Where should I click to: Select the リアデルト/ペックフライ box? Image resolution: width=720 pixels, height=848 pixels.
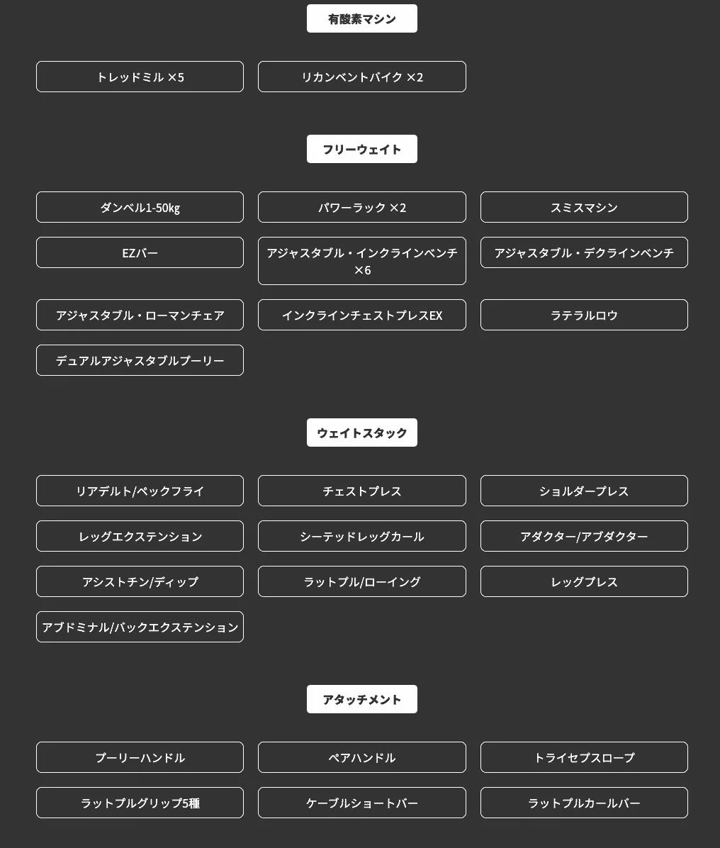click(140, 491)
